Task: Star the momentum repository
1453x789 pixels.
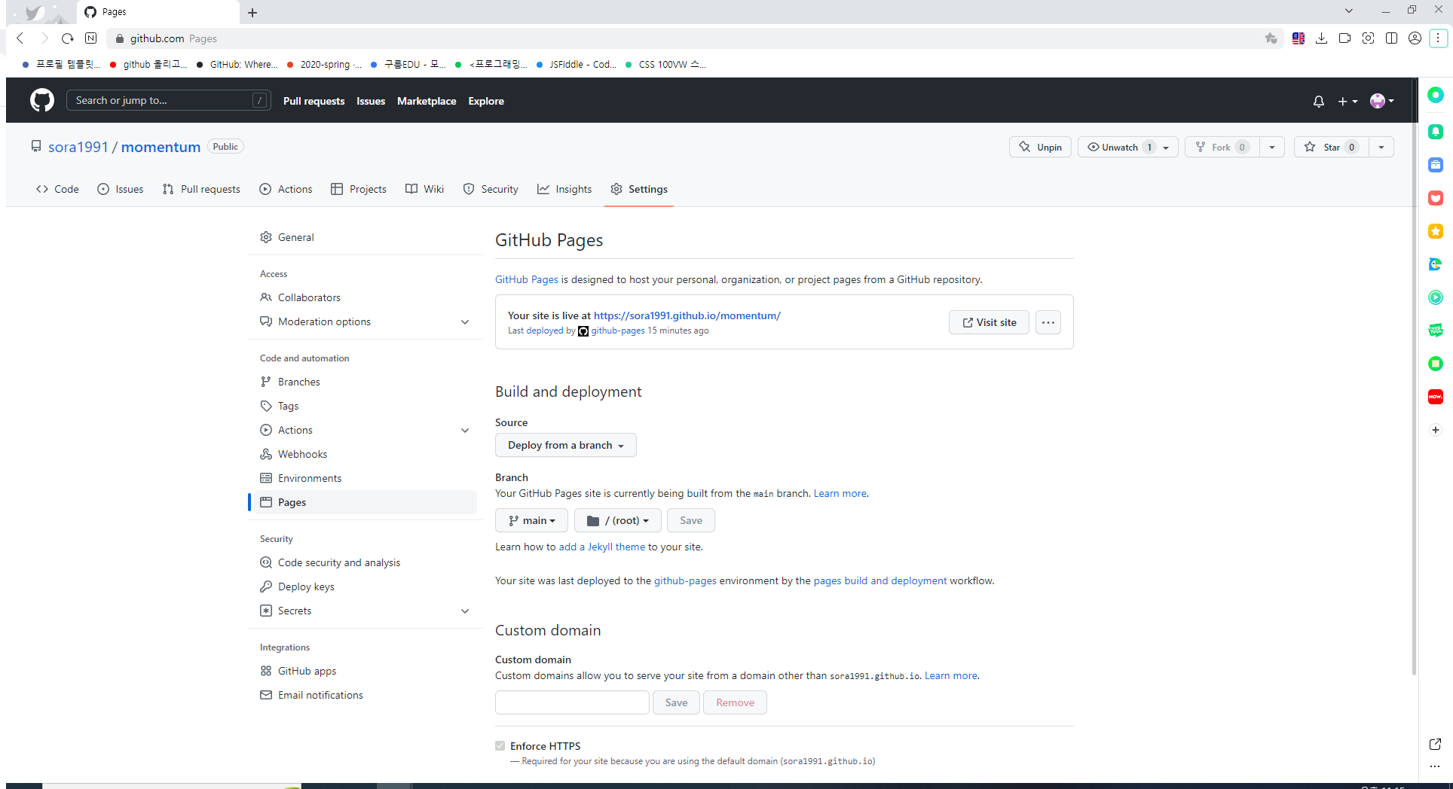Action: click(1331, 147)
